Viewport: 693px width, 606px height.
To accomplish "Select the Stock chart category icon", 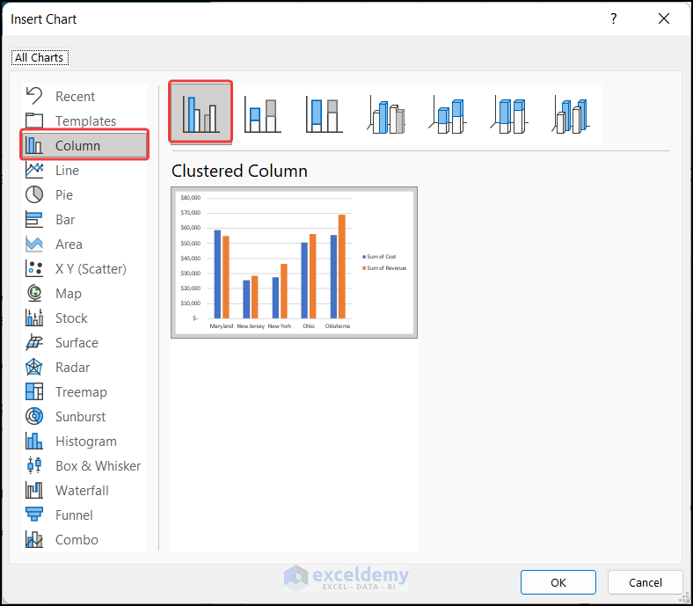I will pyautogui.click(x=34, y=318).
